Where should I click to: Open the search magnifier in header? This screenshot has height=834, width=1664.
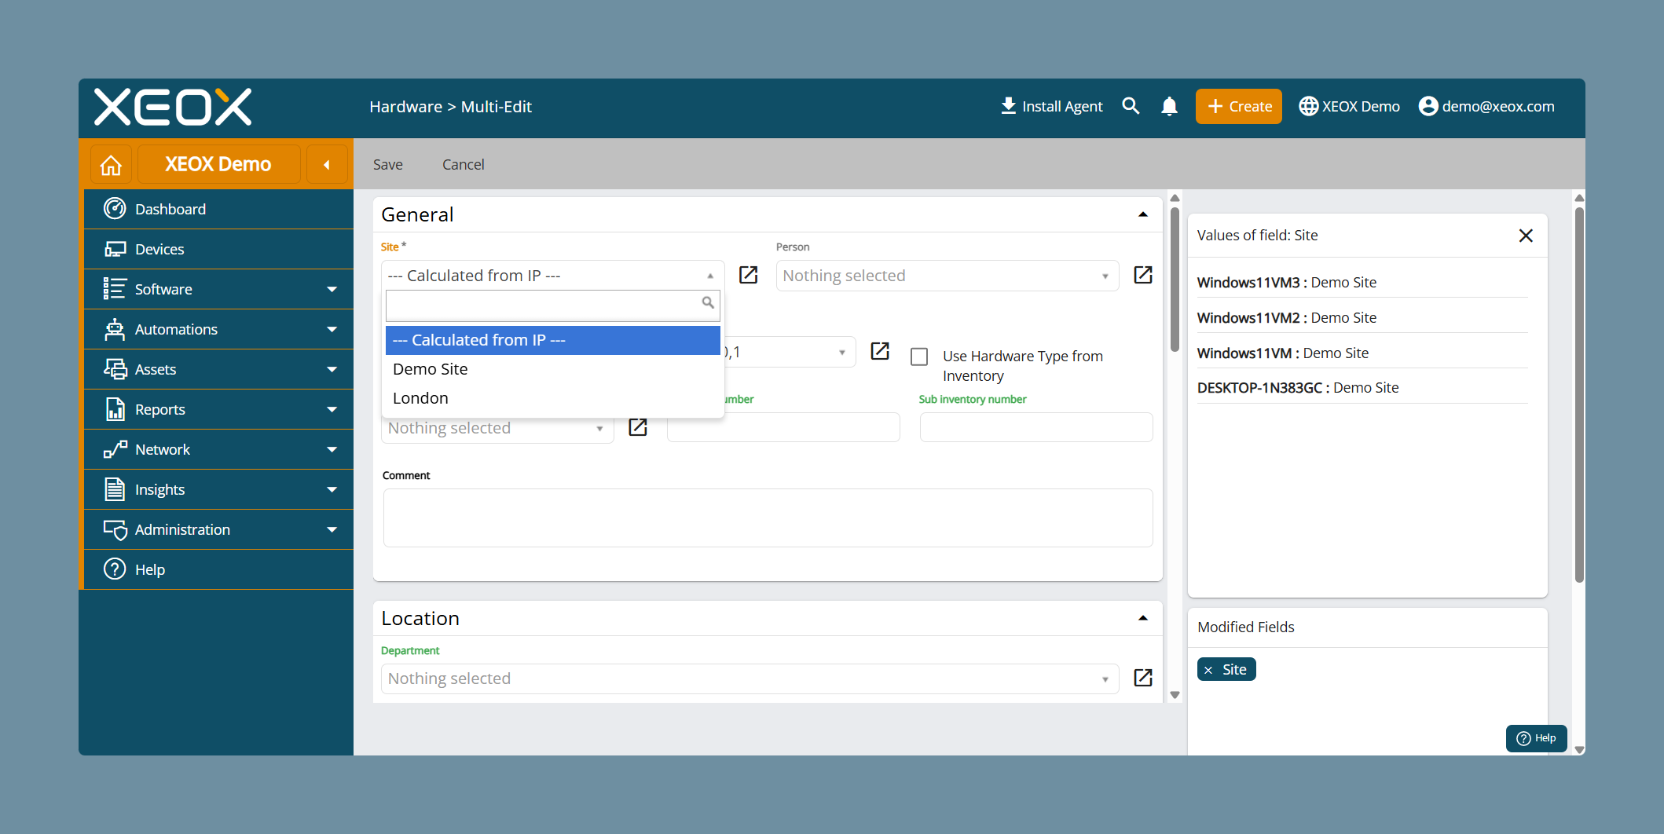tap(1131, 106)
